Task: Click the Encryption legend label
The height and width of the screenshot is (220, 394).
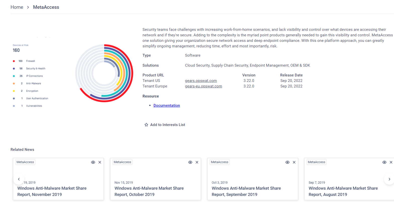Action: [32, 91]
